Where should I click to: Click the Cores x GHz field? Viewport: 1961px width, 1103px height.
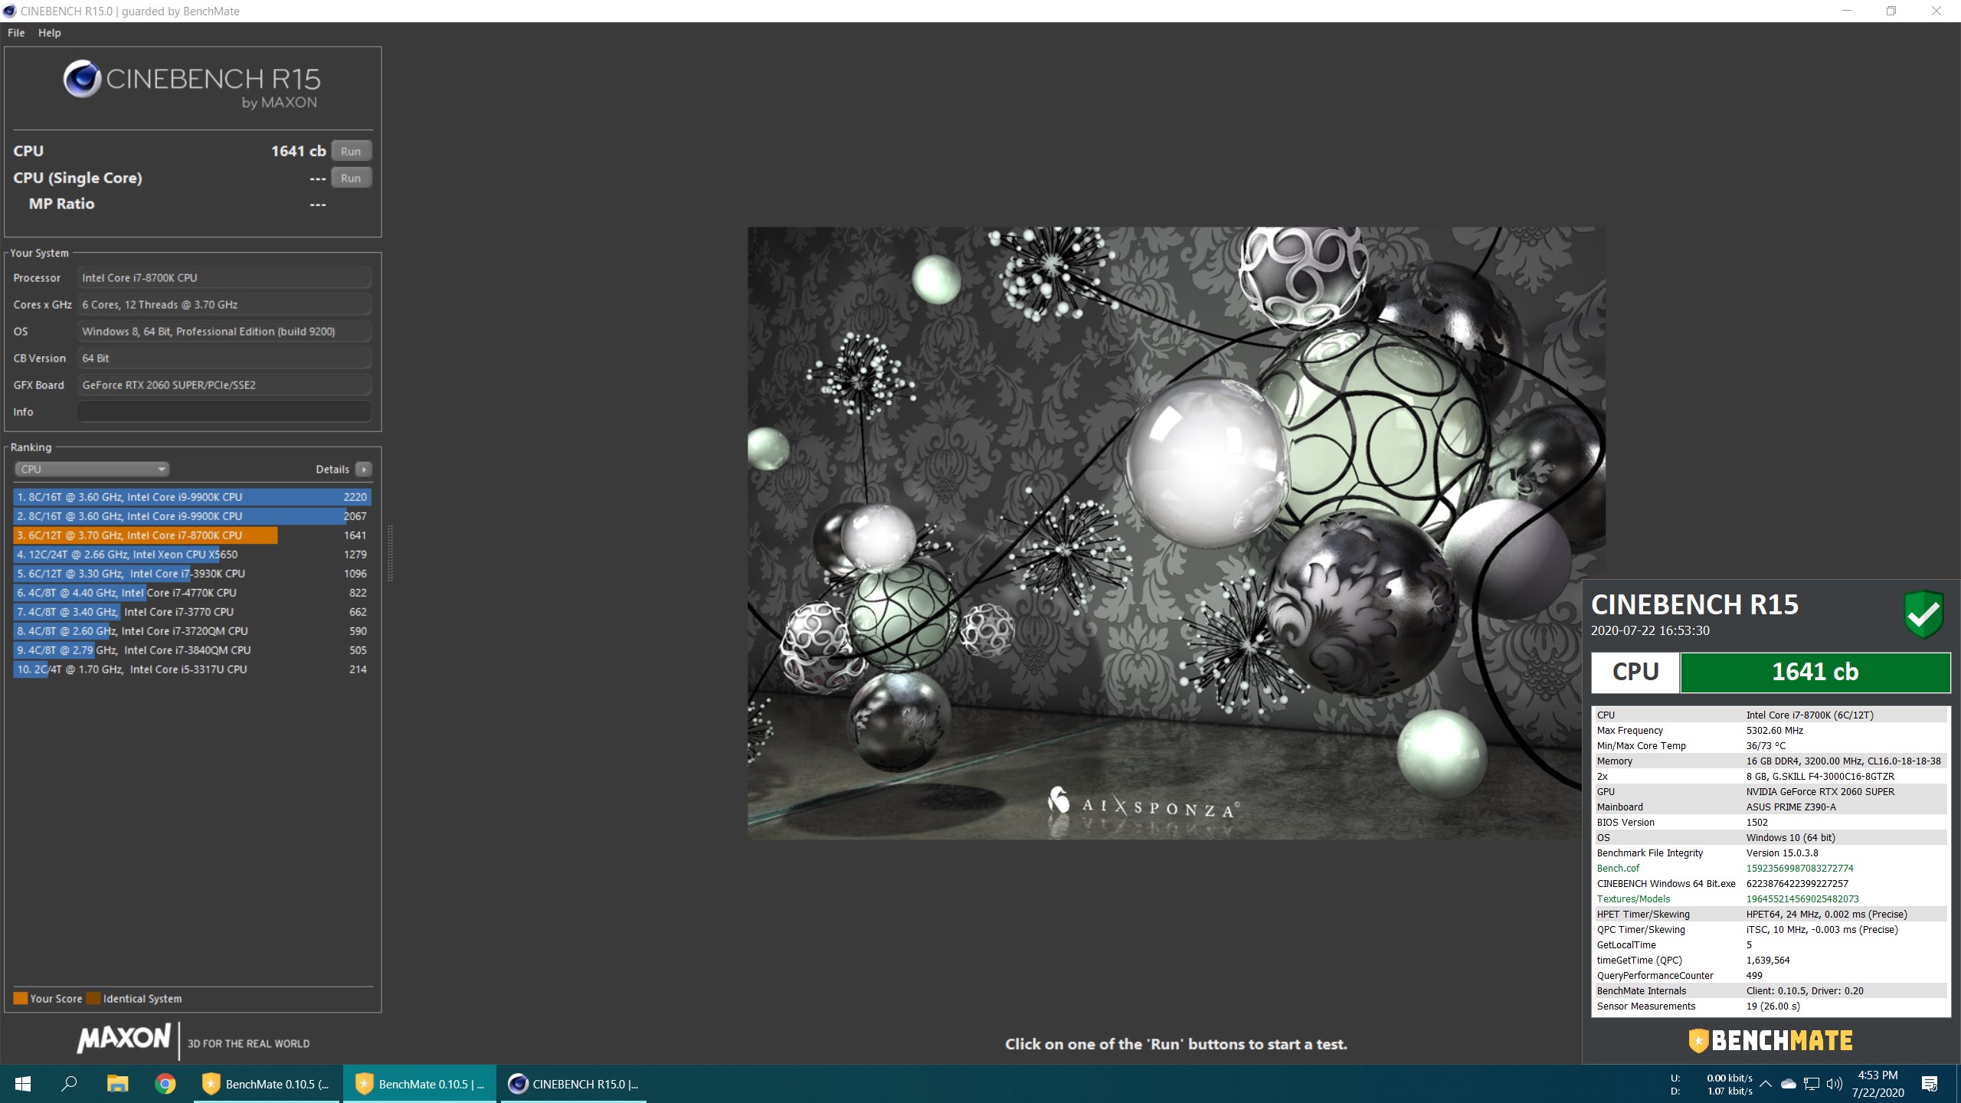pyautogui.click(x=224, y=305)
